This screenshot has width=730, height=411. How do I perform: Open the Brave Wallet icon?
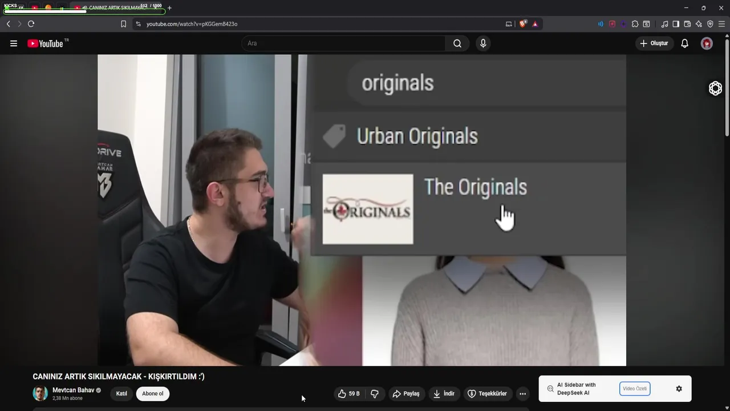click(x=687, y=24)
